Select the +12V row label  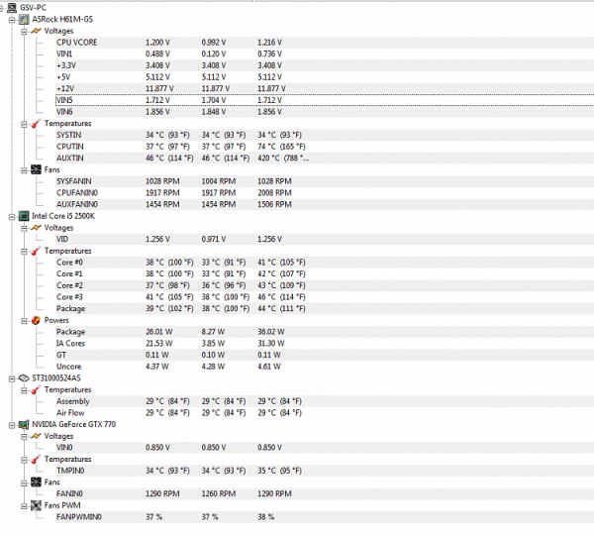65,88
